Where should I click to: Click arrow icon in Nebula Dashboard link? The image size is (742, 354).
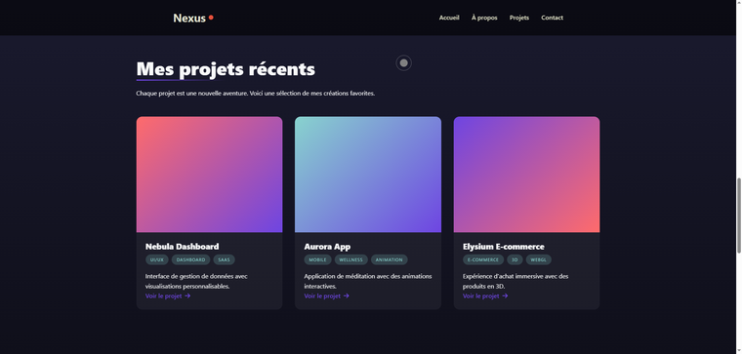pyautogui.click(x=187, y=295)
